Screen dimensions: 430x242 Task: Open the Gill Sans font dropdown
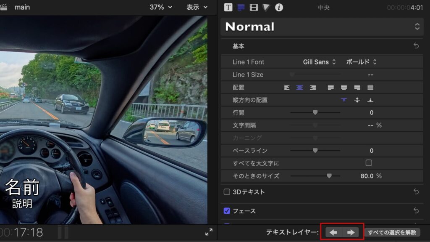(319, 62)
